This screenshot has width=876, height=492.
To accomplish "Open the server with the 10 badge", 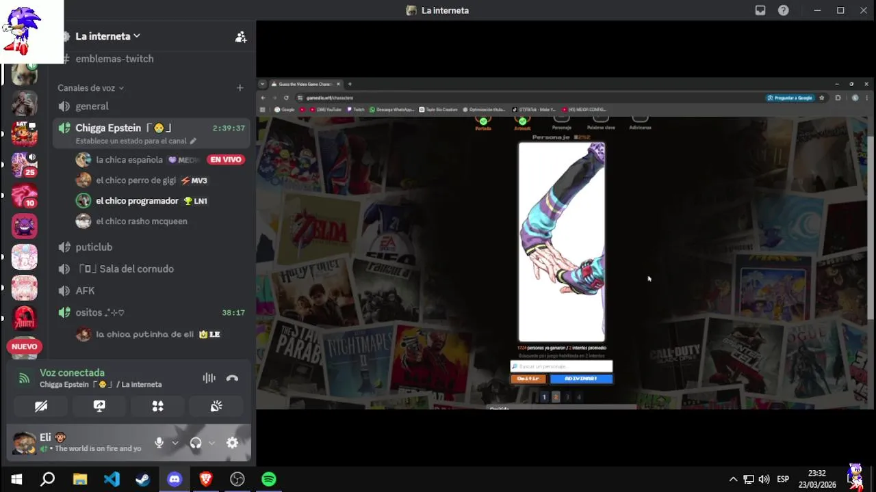I will coord(25,195).
